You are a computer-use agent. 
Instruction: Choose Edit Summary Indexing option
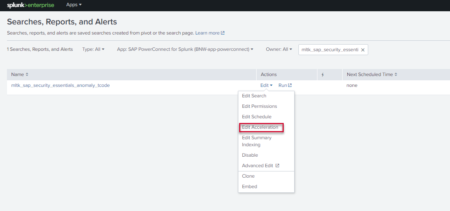point(257,141)
